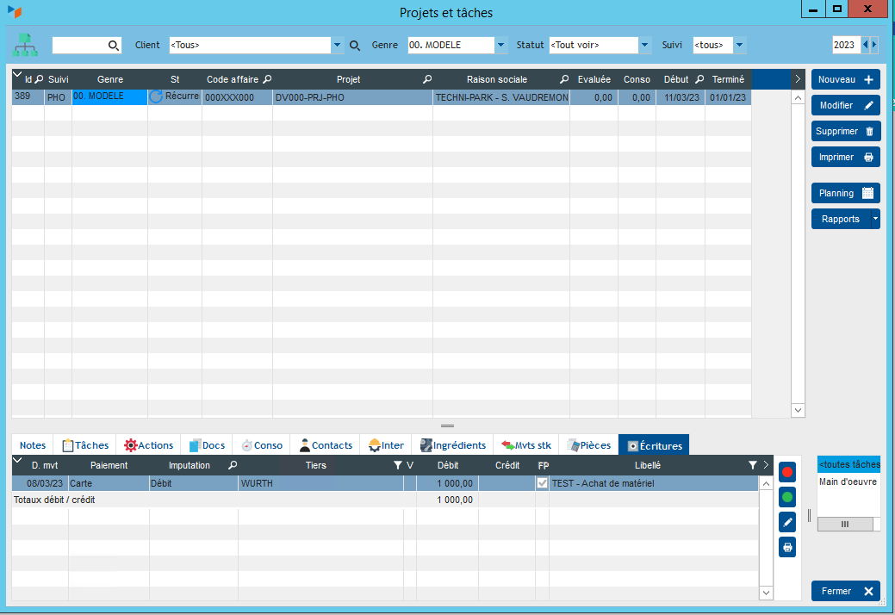Click the Planning button

(845, 193)
